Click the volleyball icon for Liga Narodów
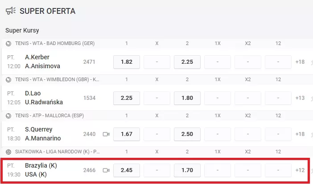 tap(8, 152)
